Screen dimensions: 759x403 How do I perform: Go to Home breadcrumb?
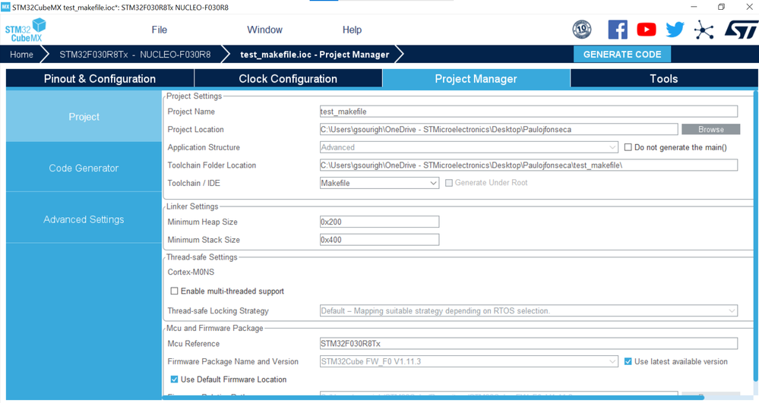click(22, 54)
